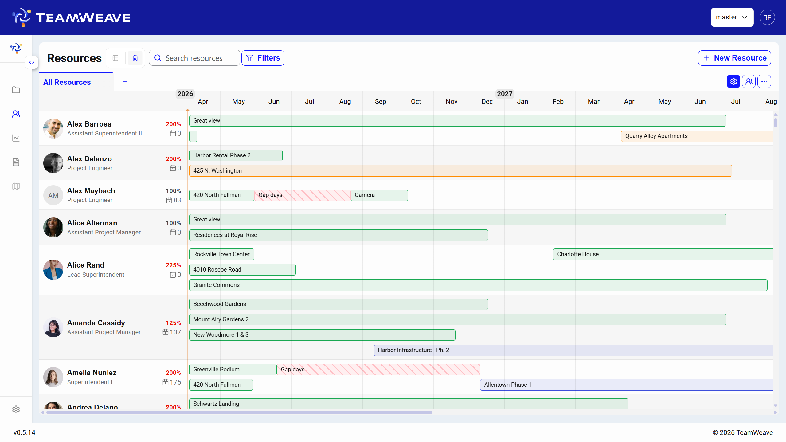Screen dimensions: 786x442
Task: Select Harbor Infrastructure - Ph. 2 bar
Action: 573,350
